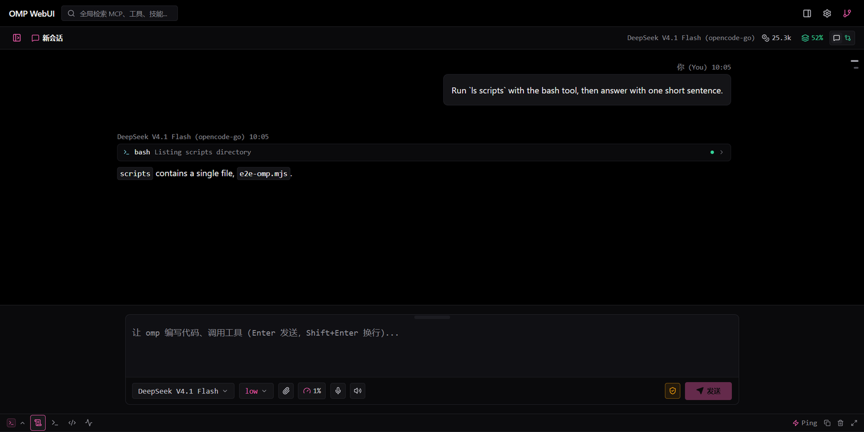Switch to the green diff compare view
Image resolution: width=864 pixels, height=432 pixels.
click(848, 38)
